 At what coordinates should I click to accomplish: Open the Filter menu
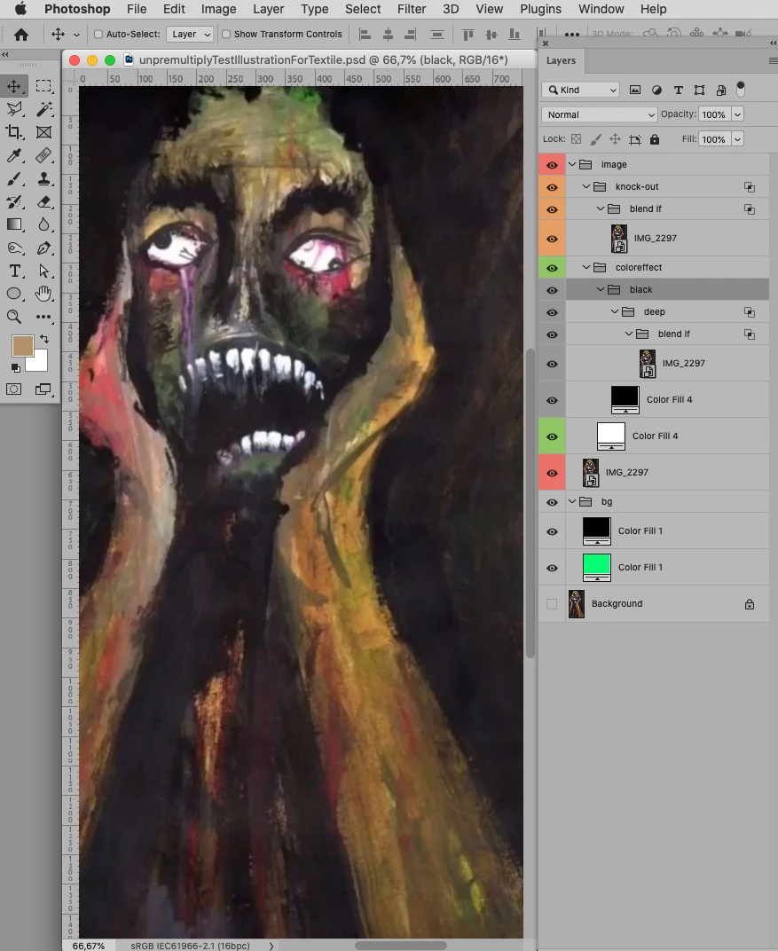(412, 9)
